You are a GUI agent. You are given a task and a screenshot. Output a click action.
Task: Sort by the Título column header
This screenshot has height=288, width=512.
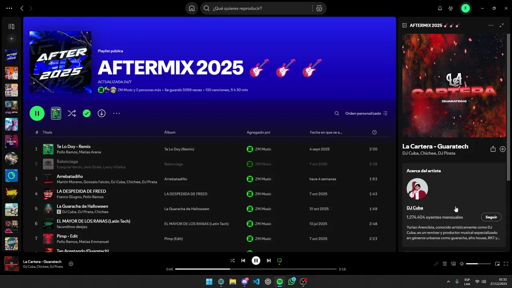(x=47, y=132)
